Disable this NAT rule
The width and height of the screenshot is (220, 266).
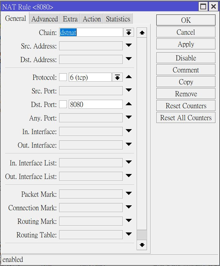tap(186, 58)
